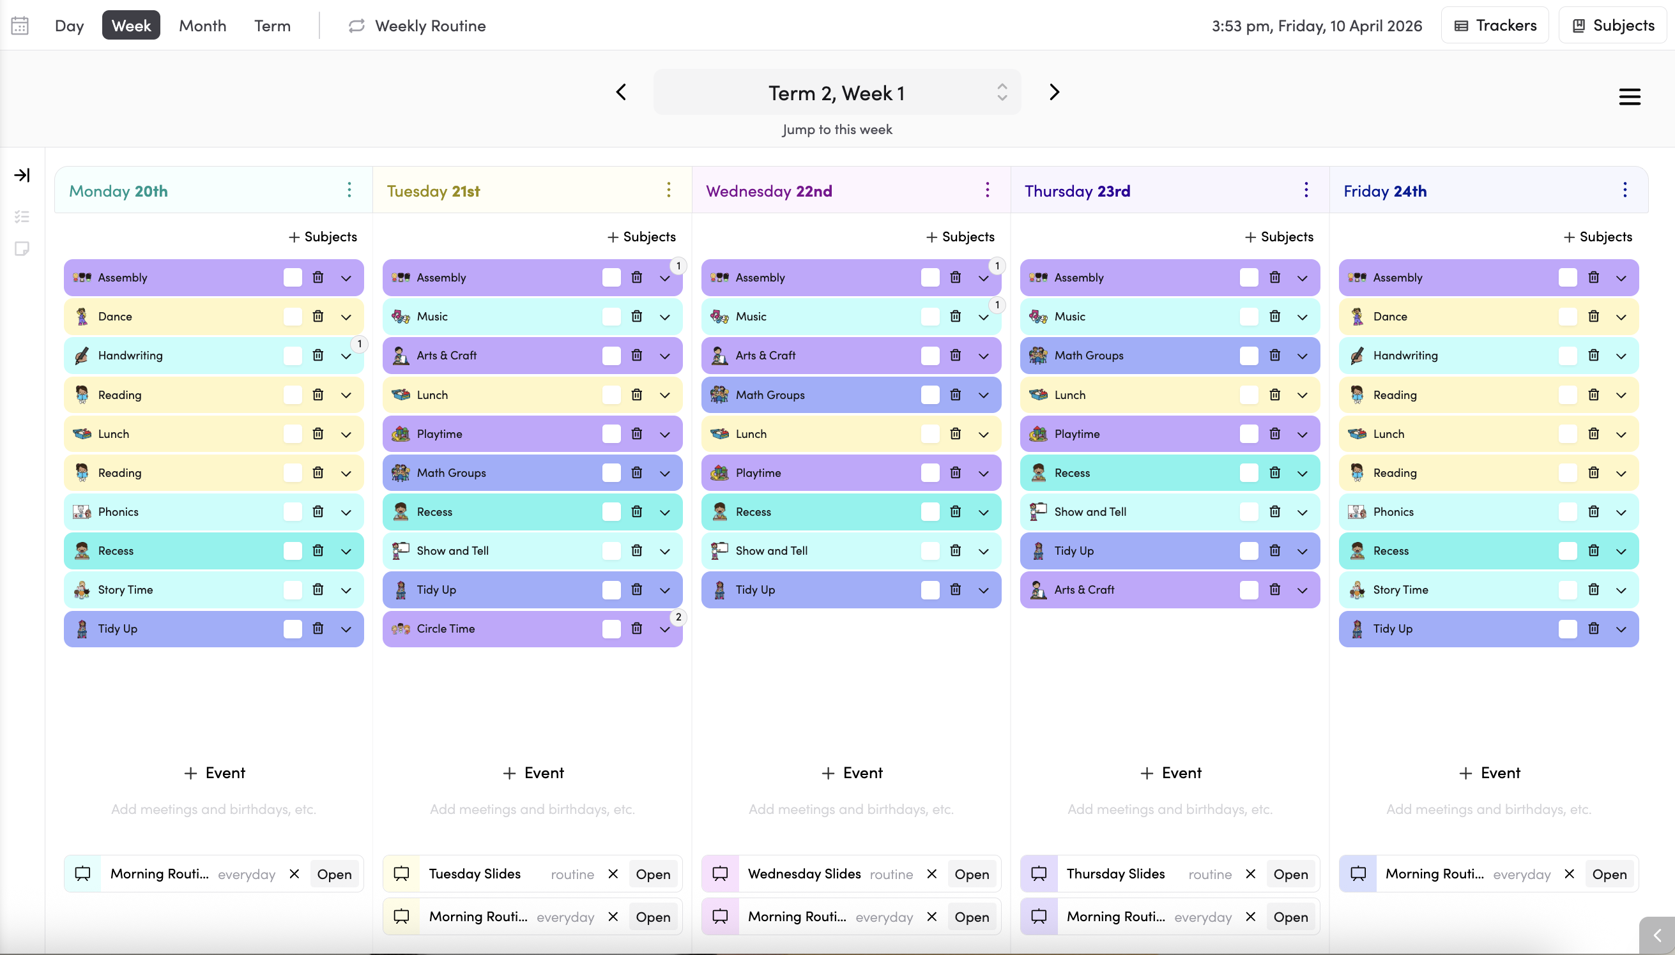The width and height of the screenshot is (1675, 955).
Task: Collapse the sidebar with the arrow-to-bar icon
Action: pos(22,175)
